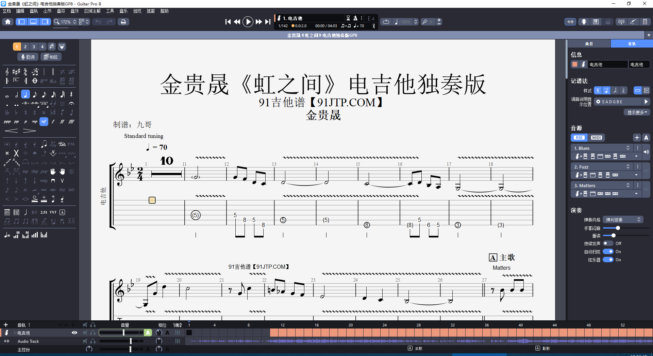Viewport: 653px width, 356px height.
Task: Toggle visibility eye for track 电吉他
Action: [74, 333]
